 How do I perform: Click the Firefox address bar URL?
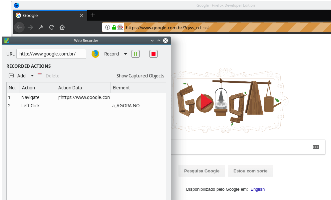(x=167, y=28)
